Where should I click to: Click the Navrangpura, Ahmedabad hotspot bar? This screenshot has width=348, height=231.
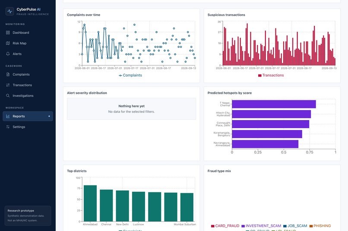(265, 144)
